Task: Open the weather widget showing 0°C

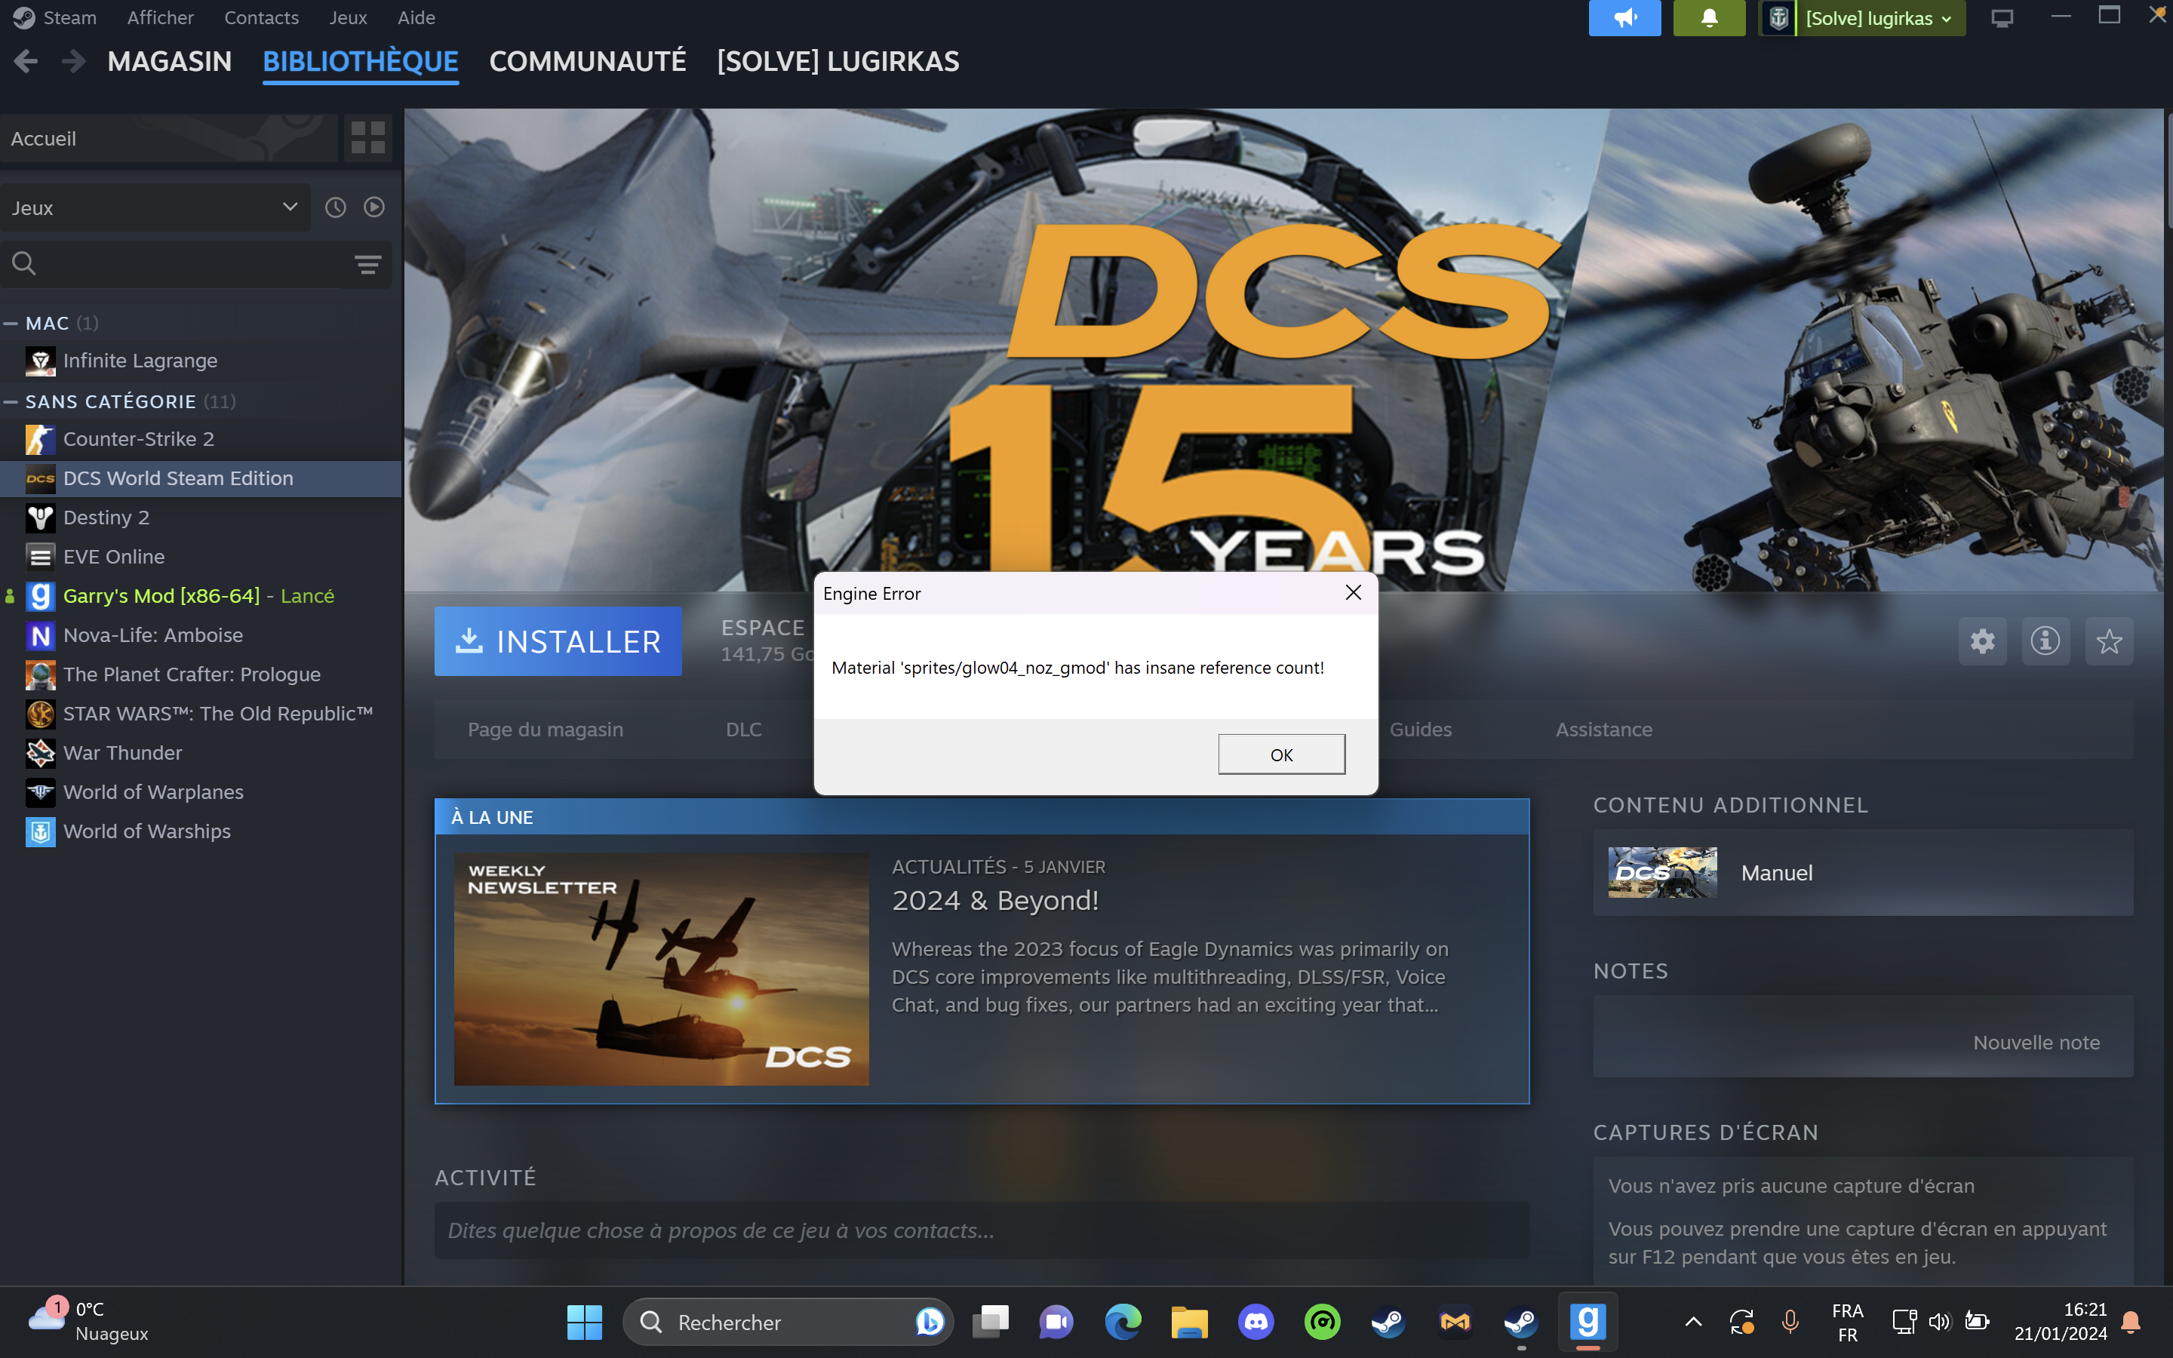Action: (87, 1321)
